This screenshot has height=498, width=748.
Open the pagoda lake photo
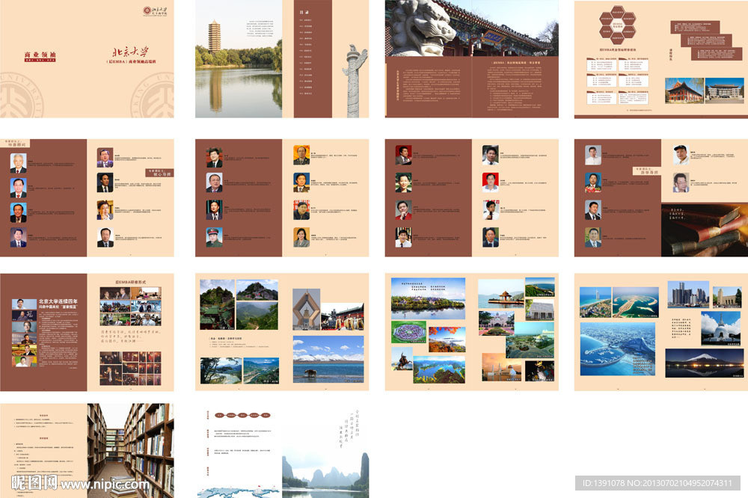tap(239, 59)
